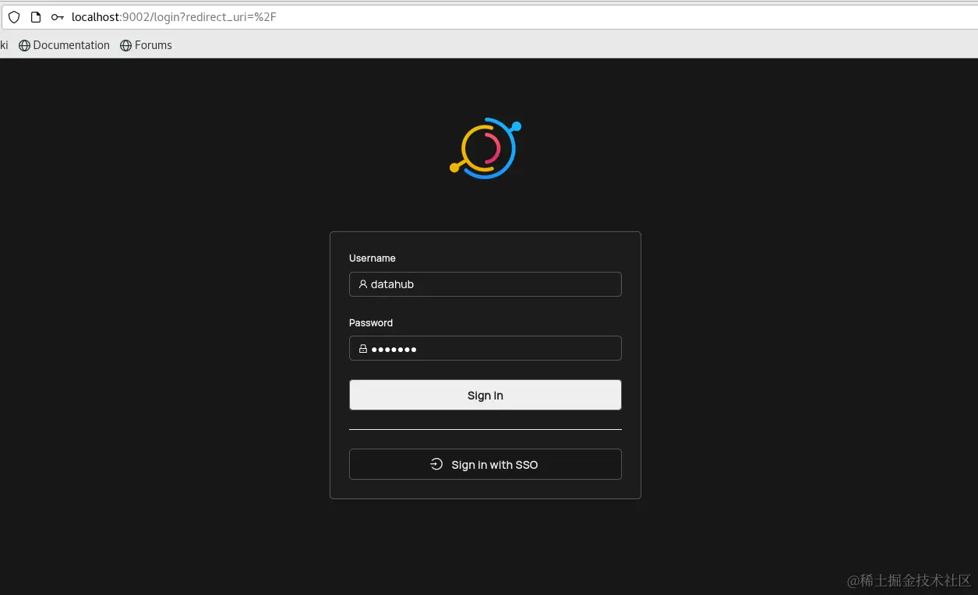Toggle tracking protection via the shield icon
Screen dimensions: 978x595
coord(14,16)
